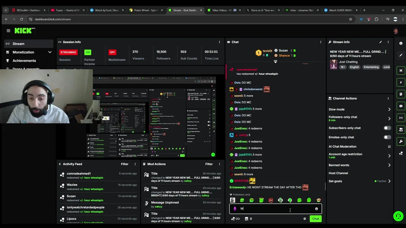Image resolution: width=406 pixels, height=228 pixels.
Task: Click the purple microphone icon in the chat input
Action: pyautogui.click(x=235, y=209)
